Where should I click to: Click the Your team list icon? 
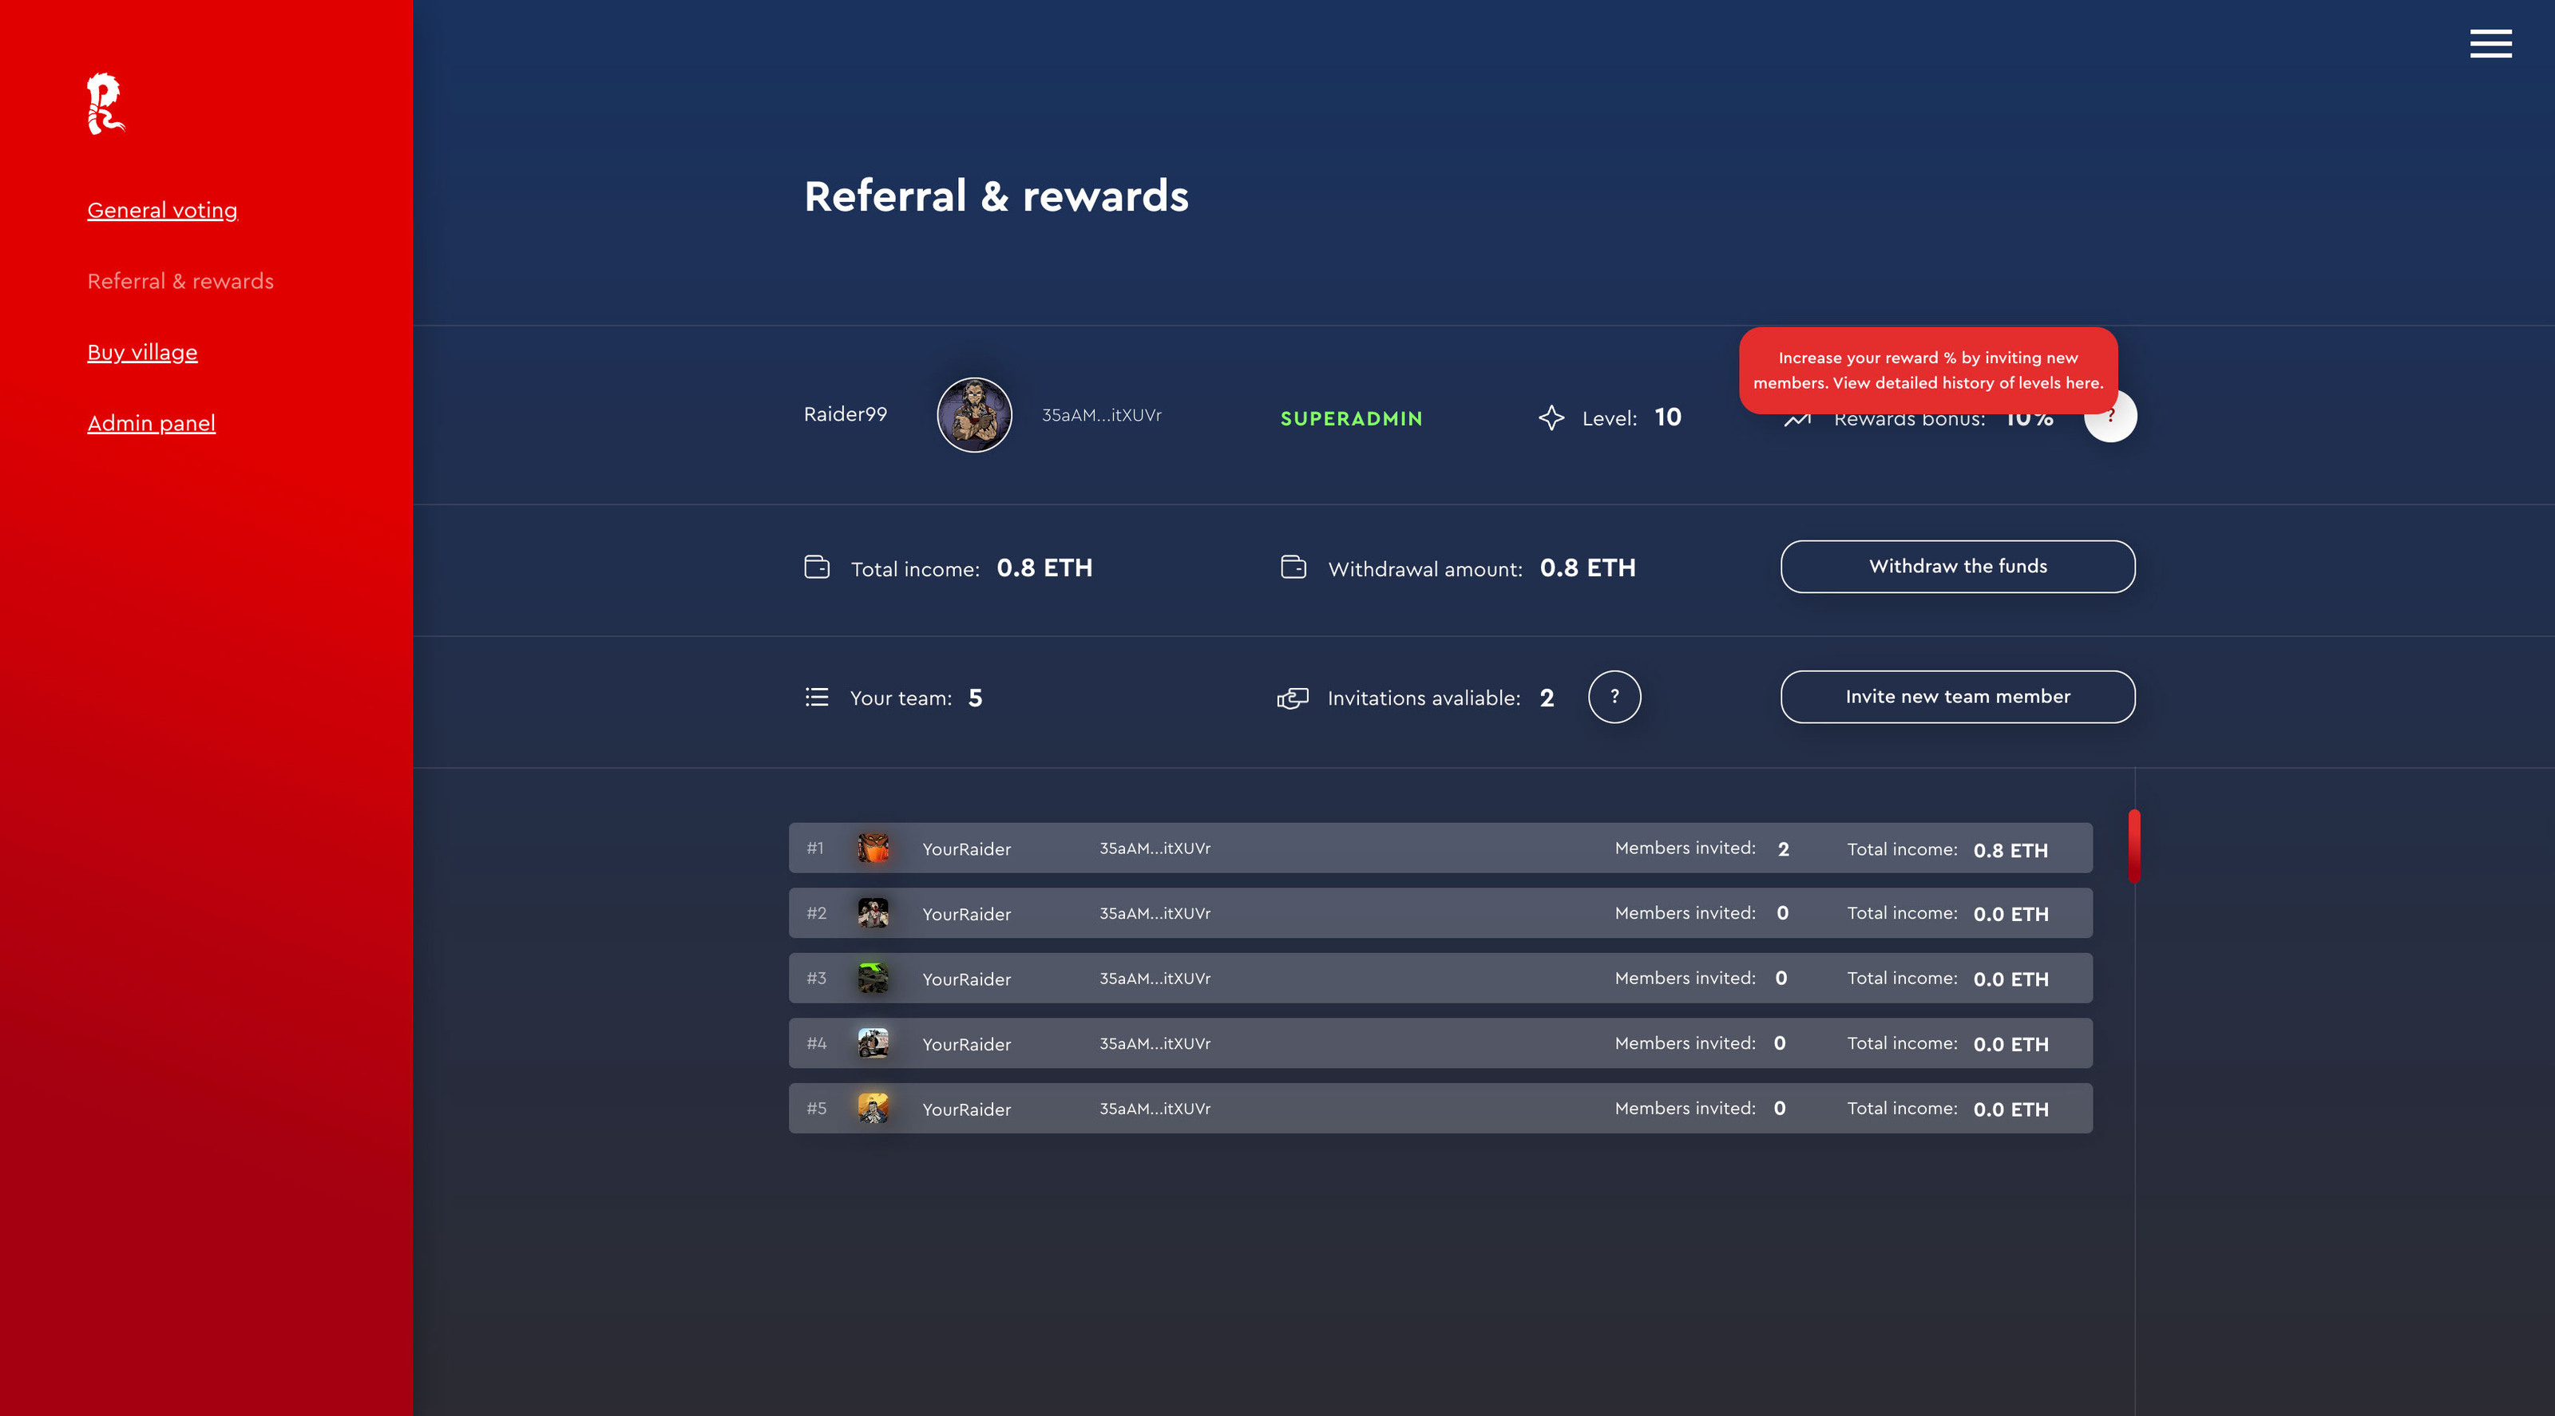816,697
